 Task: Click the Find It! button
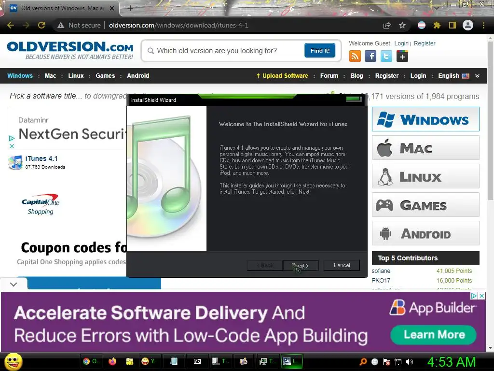(320, 50)
